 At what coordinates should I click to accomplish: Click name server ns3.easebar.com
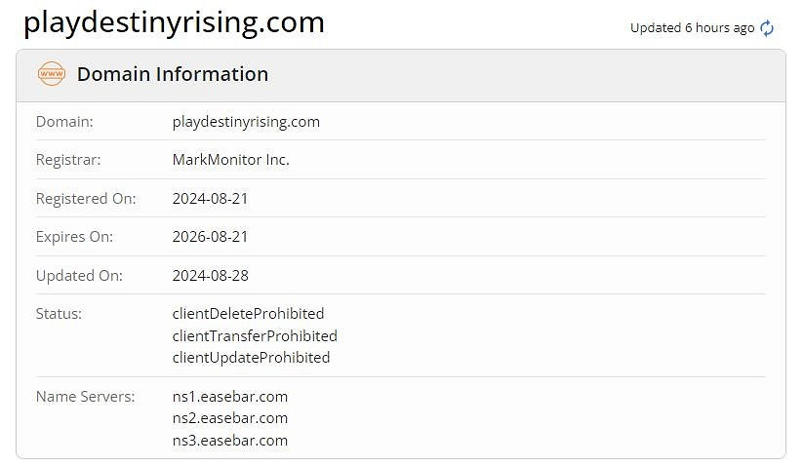tap(229, 440)
